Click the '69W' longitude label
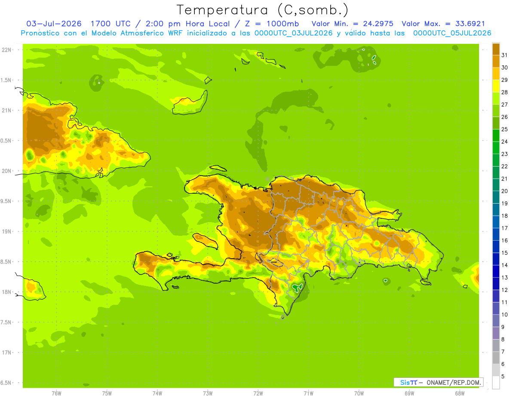Image resolution: width=516 pixels, height=399 pixels. [409, 393]
